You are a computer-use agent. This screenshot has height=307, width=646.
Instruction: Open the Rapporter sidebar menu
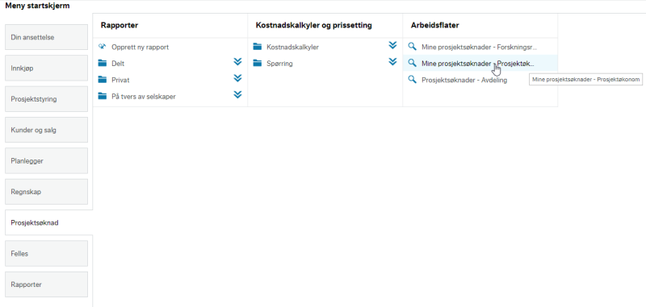tap(47, 284)
